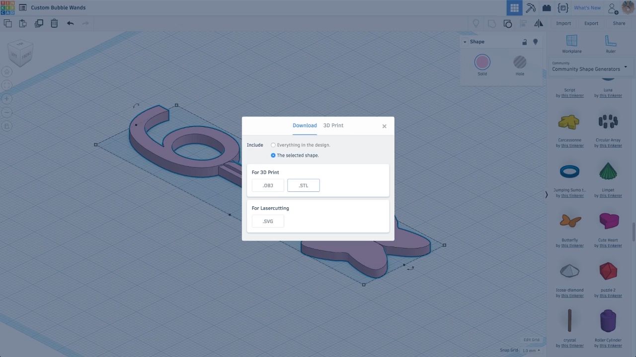Click the Group shapes icon on the toolbar
This screenshot has width=636, height=357.
point(508,23)
